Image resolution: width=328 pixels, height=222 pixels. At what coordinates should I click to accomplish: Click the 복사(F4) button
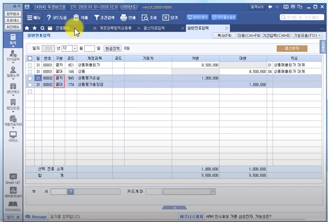pos(224,36)
